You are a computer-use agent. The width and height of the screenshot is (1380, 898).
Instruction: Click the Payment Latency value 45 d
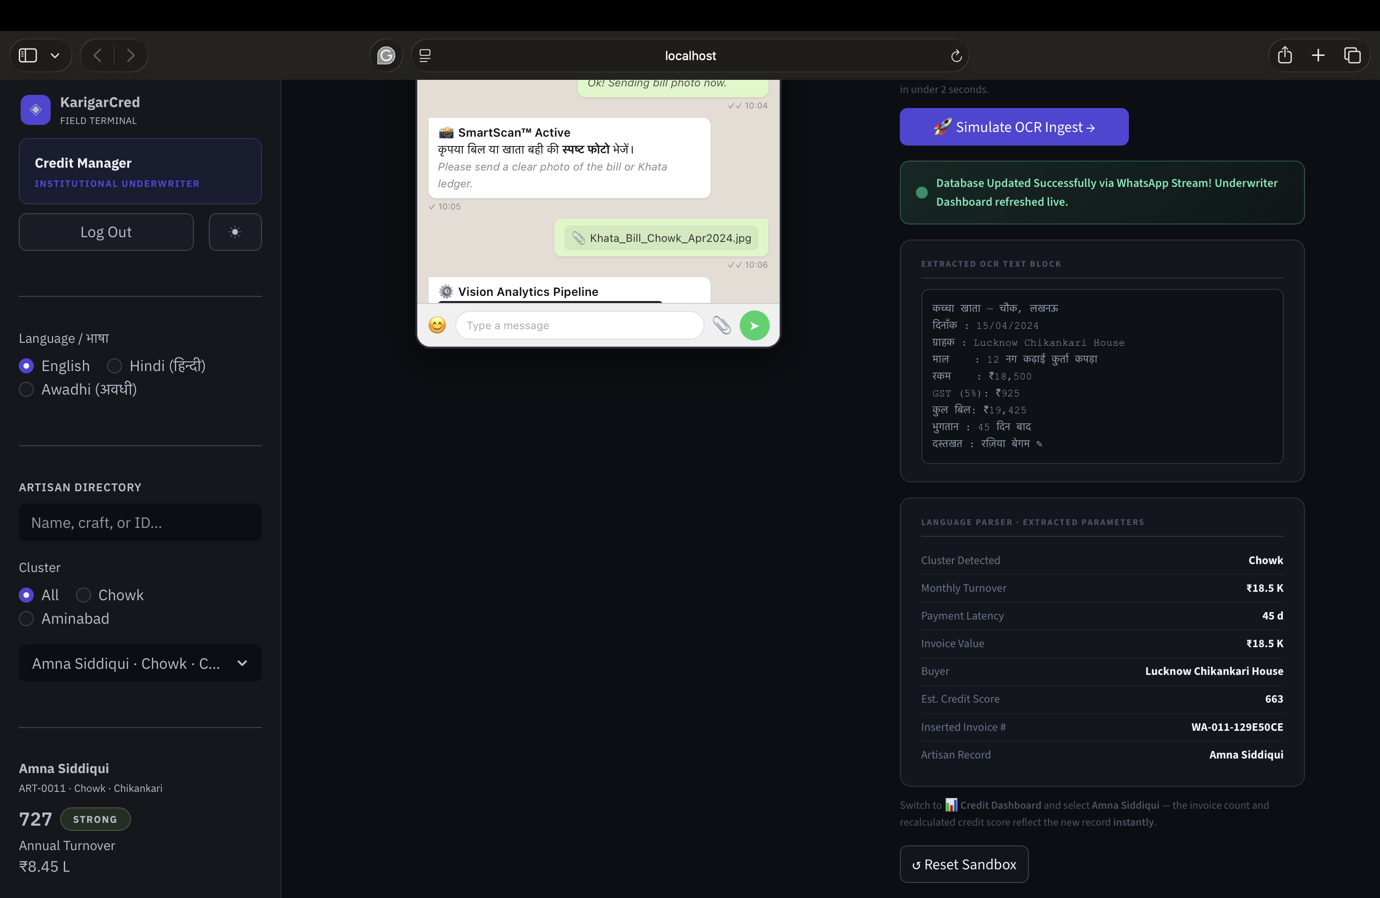(1272, 615)
